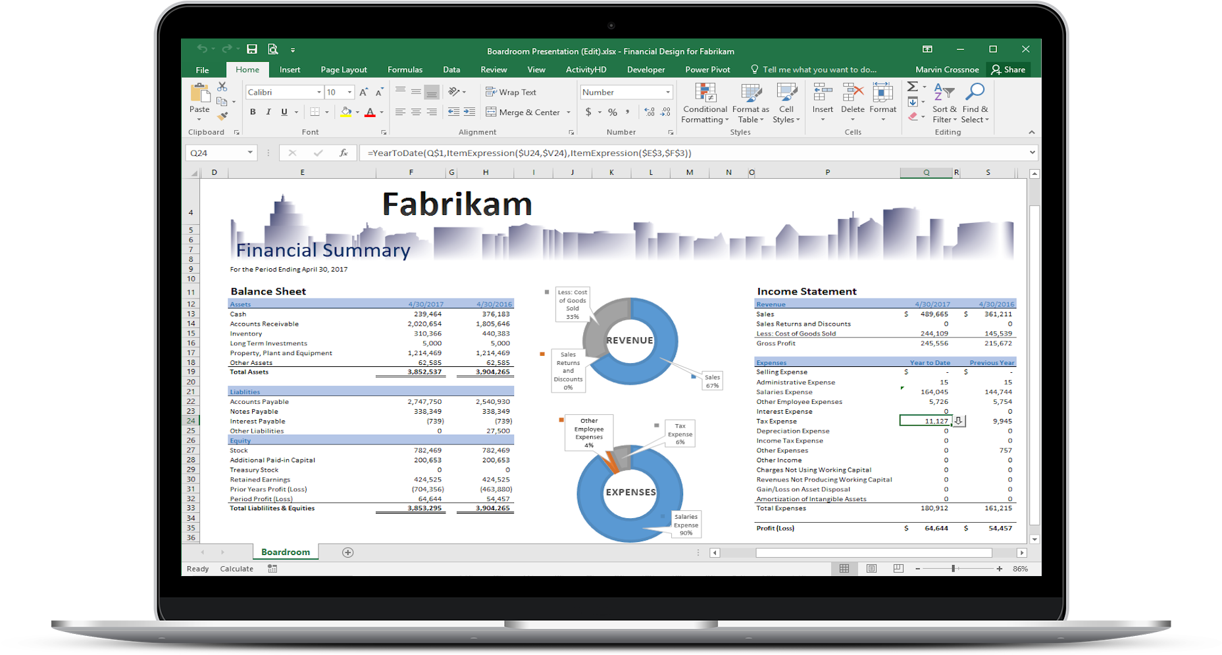Click the Insert Function fx icon
1222x655 pixels.
(x=344, y=153)
